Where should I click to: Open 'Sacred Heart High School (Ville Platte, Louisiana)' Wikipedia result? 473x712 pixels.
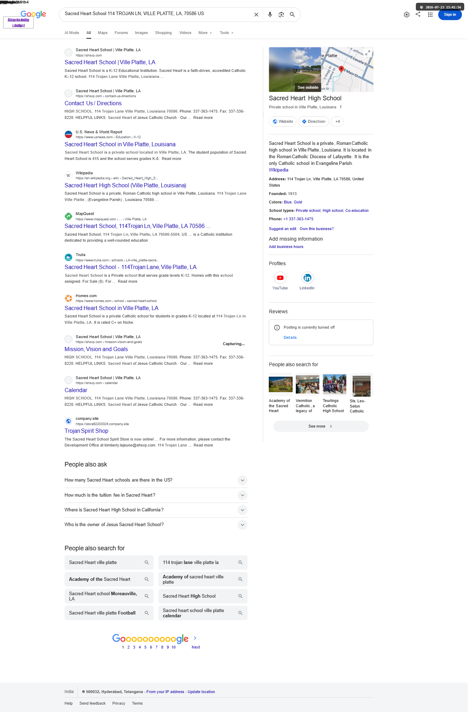point(125,186)
